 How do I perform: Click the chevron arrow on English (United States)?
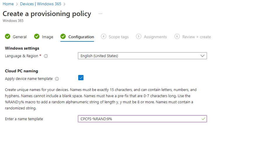[x=203, y=56]
